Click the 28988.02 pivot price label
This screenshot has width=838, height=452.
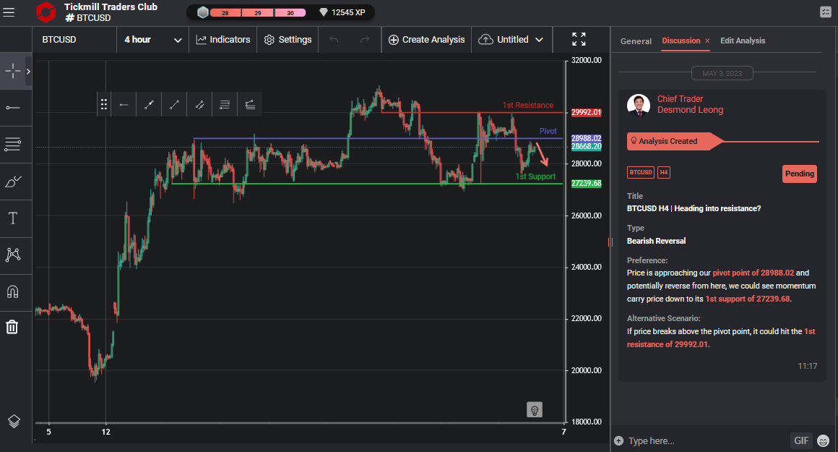(x=586, y=138)
